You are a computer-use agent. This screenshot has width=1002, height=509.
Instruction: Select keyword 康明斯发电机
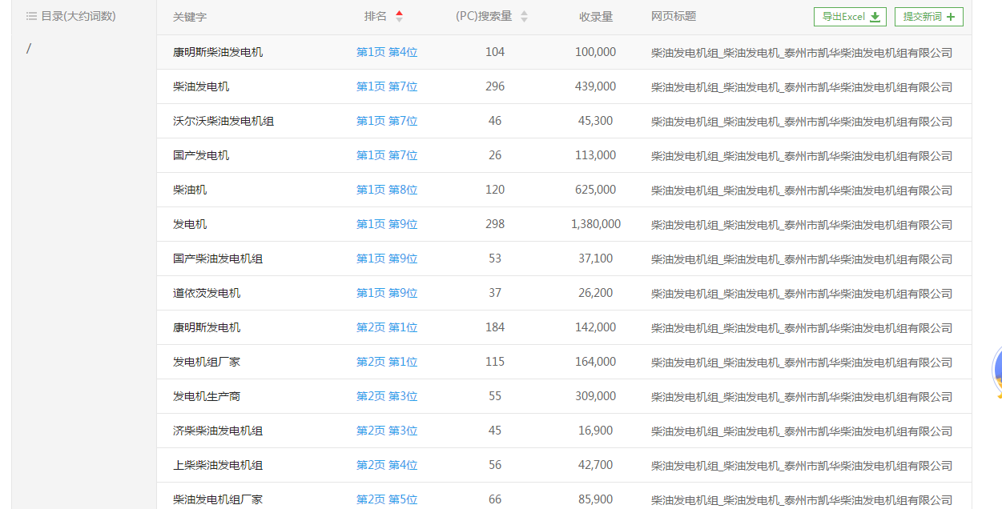pos(207,327)
